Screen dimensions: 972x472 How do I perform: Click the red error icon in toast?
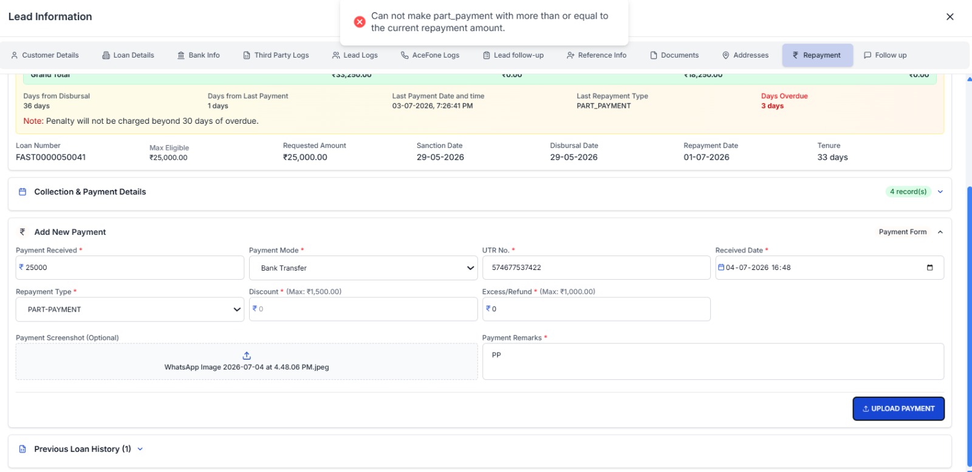pyautogui.click(x=360, y=22)
